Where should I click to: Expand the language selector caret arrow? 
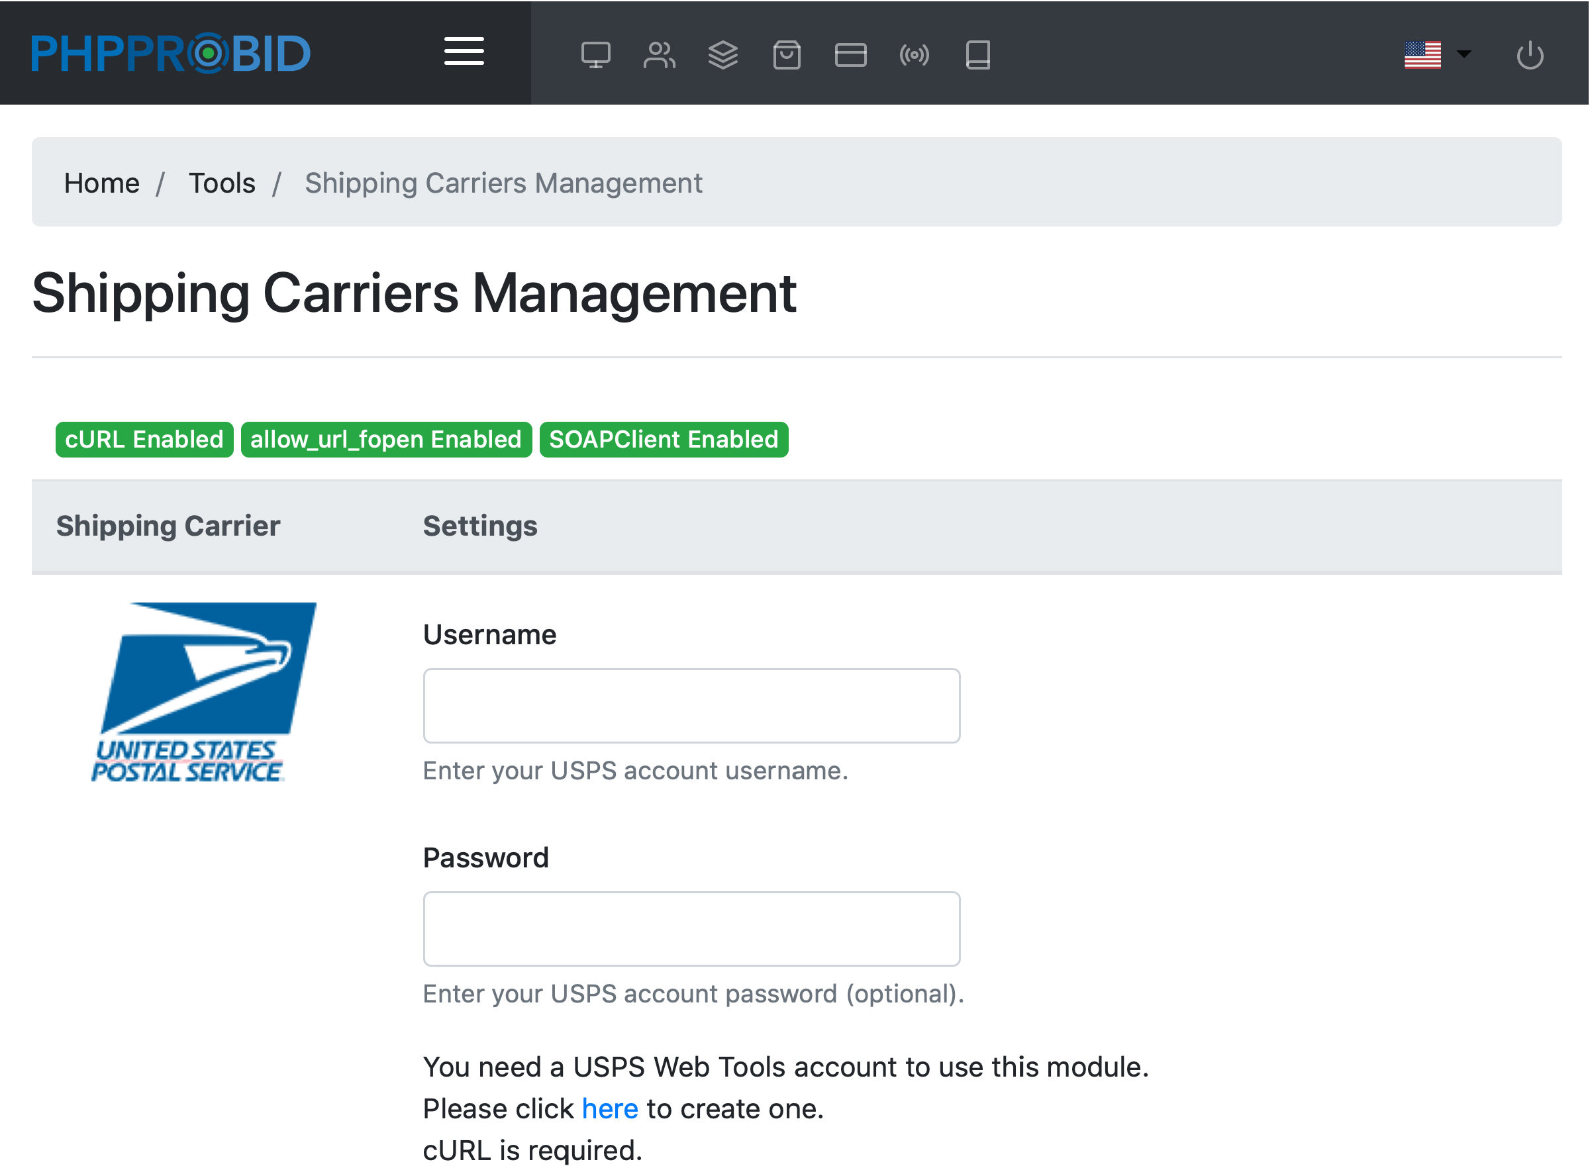point(1464,54)
